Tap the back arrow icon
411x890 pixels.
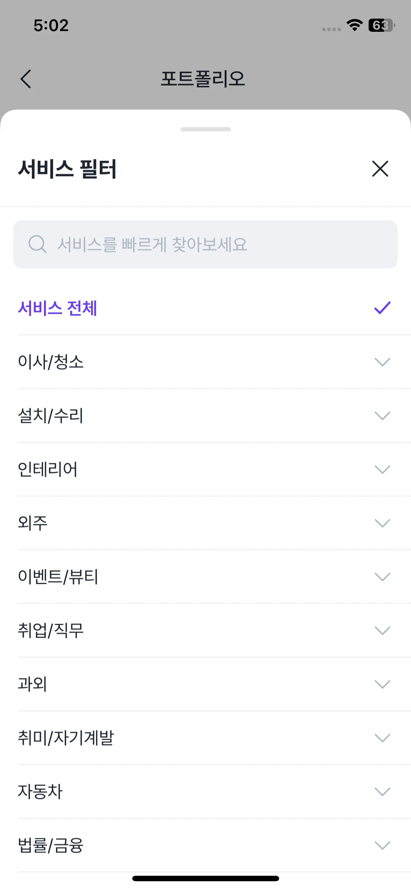pyautogui.click(x=26, y=79)
